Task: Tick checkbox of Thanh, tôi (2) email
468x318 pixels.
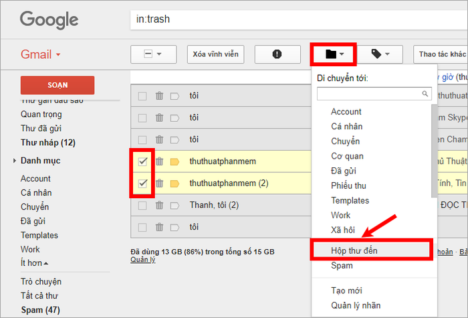Action: click(142, 206)
